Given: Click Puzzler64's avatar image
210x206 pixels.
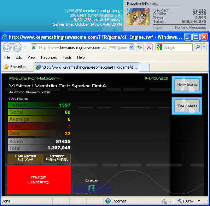Looking at the screenshot, I should coord(138,17).
